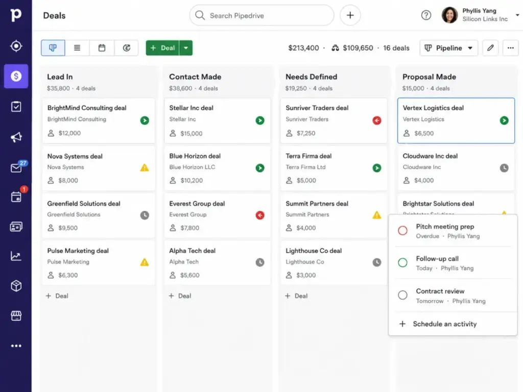523x392 pixels.
Task: Click Pulse Marketing deal warning icon
Action: tap(145, 262)
